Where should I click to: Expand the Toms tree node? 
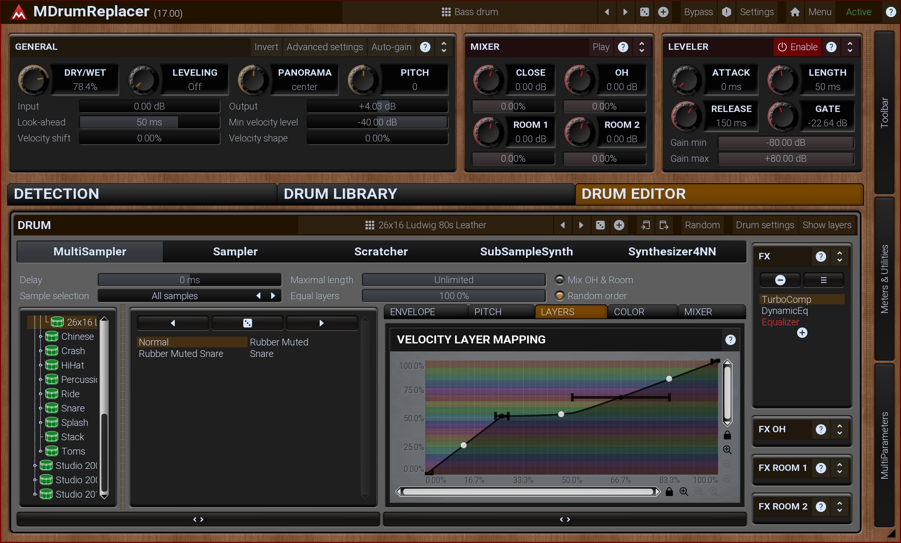pyautogui.click(x=41, y=451)
